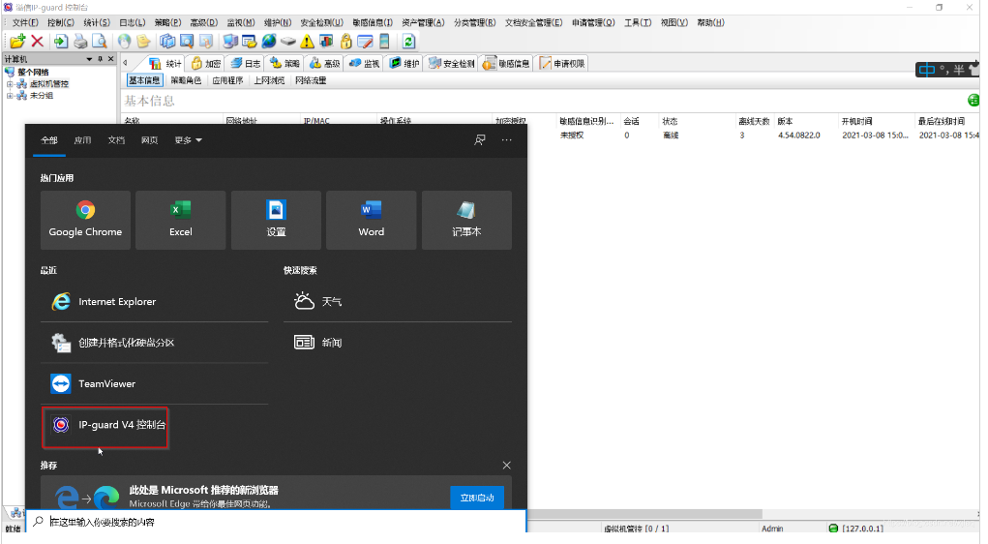Image resolution: width=988 pixels, height=544 pixels.
Task: Open 帮助(H) menu
Action: [710, 22]
